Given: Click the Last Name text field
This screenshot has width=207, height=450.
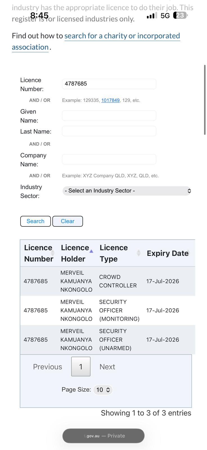Looking at the screenshot, I should point(109,131).
